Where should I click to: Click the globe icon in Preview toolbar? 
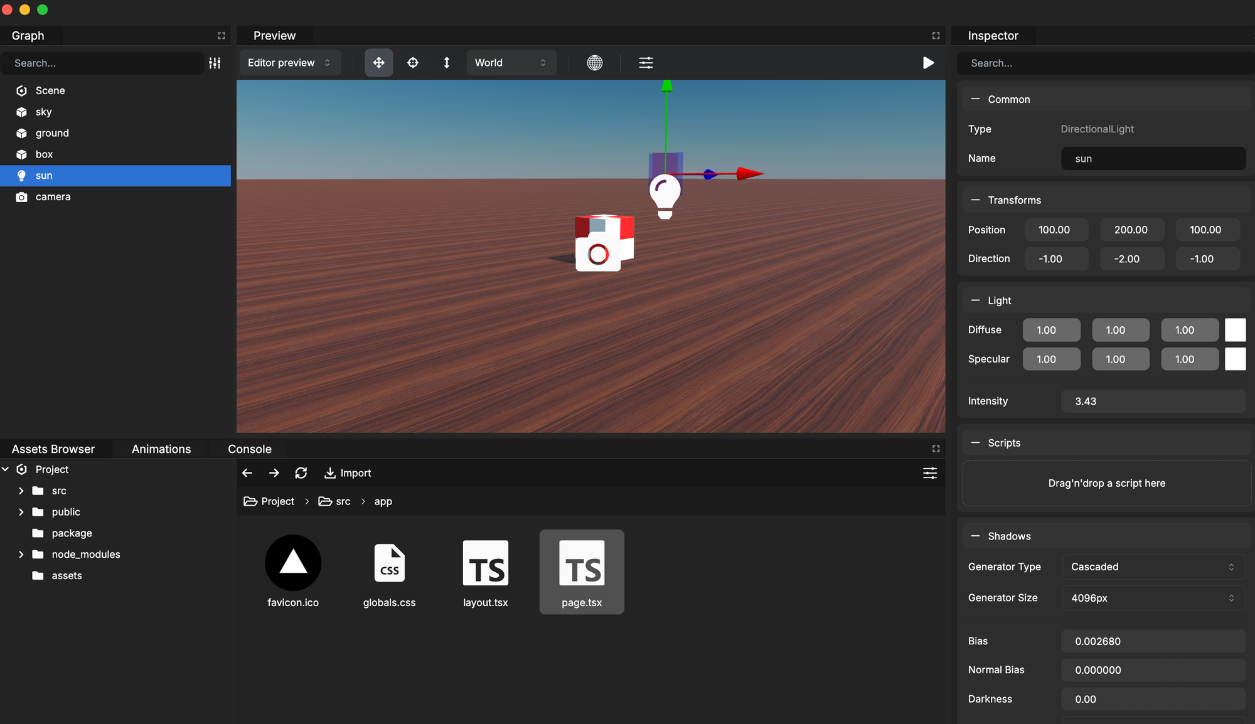(x=594, y=63)
